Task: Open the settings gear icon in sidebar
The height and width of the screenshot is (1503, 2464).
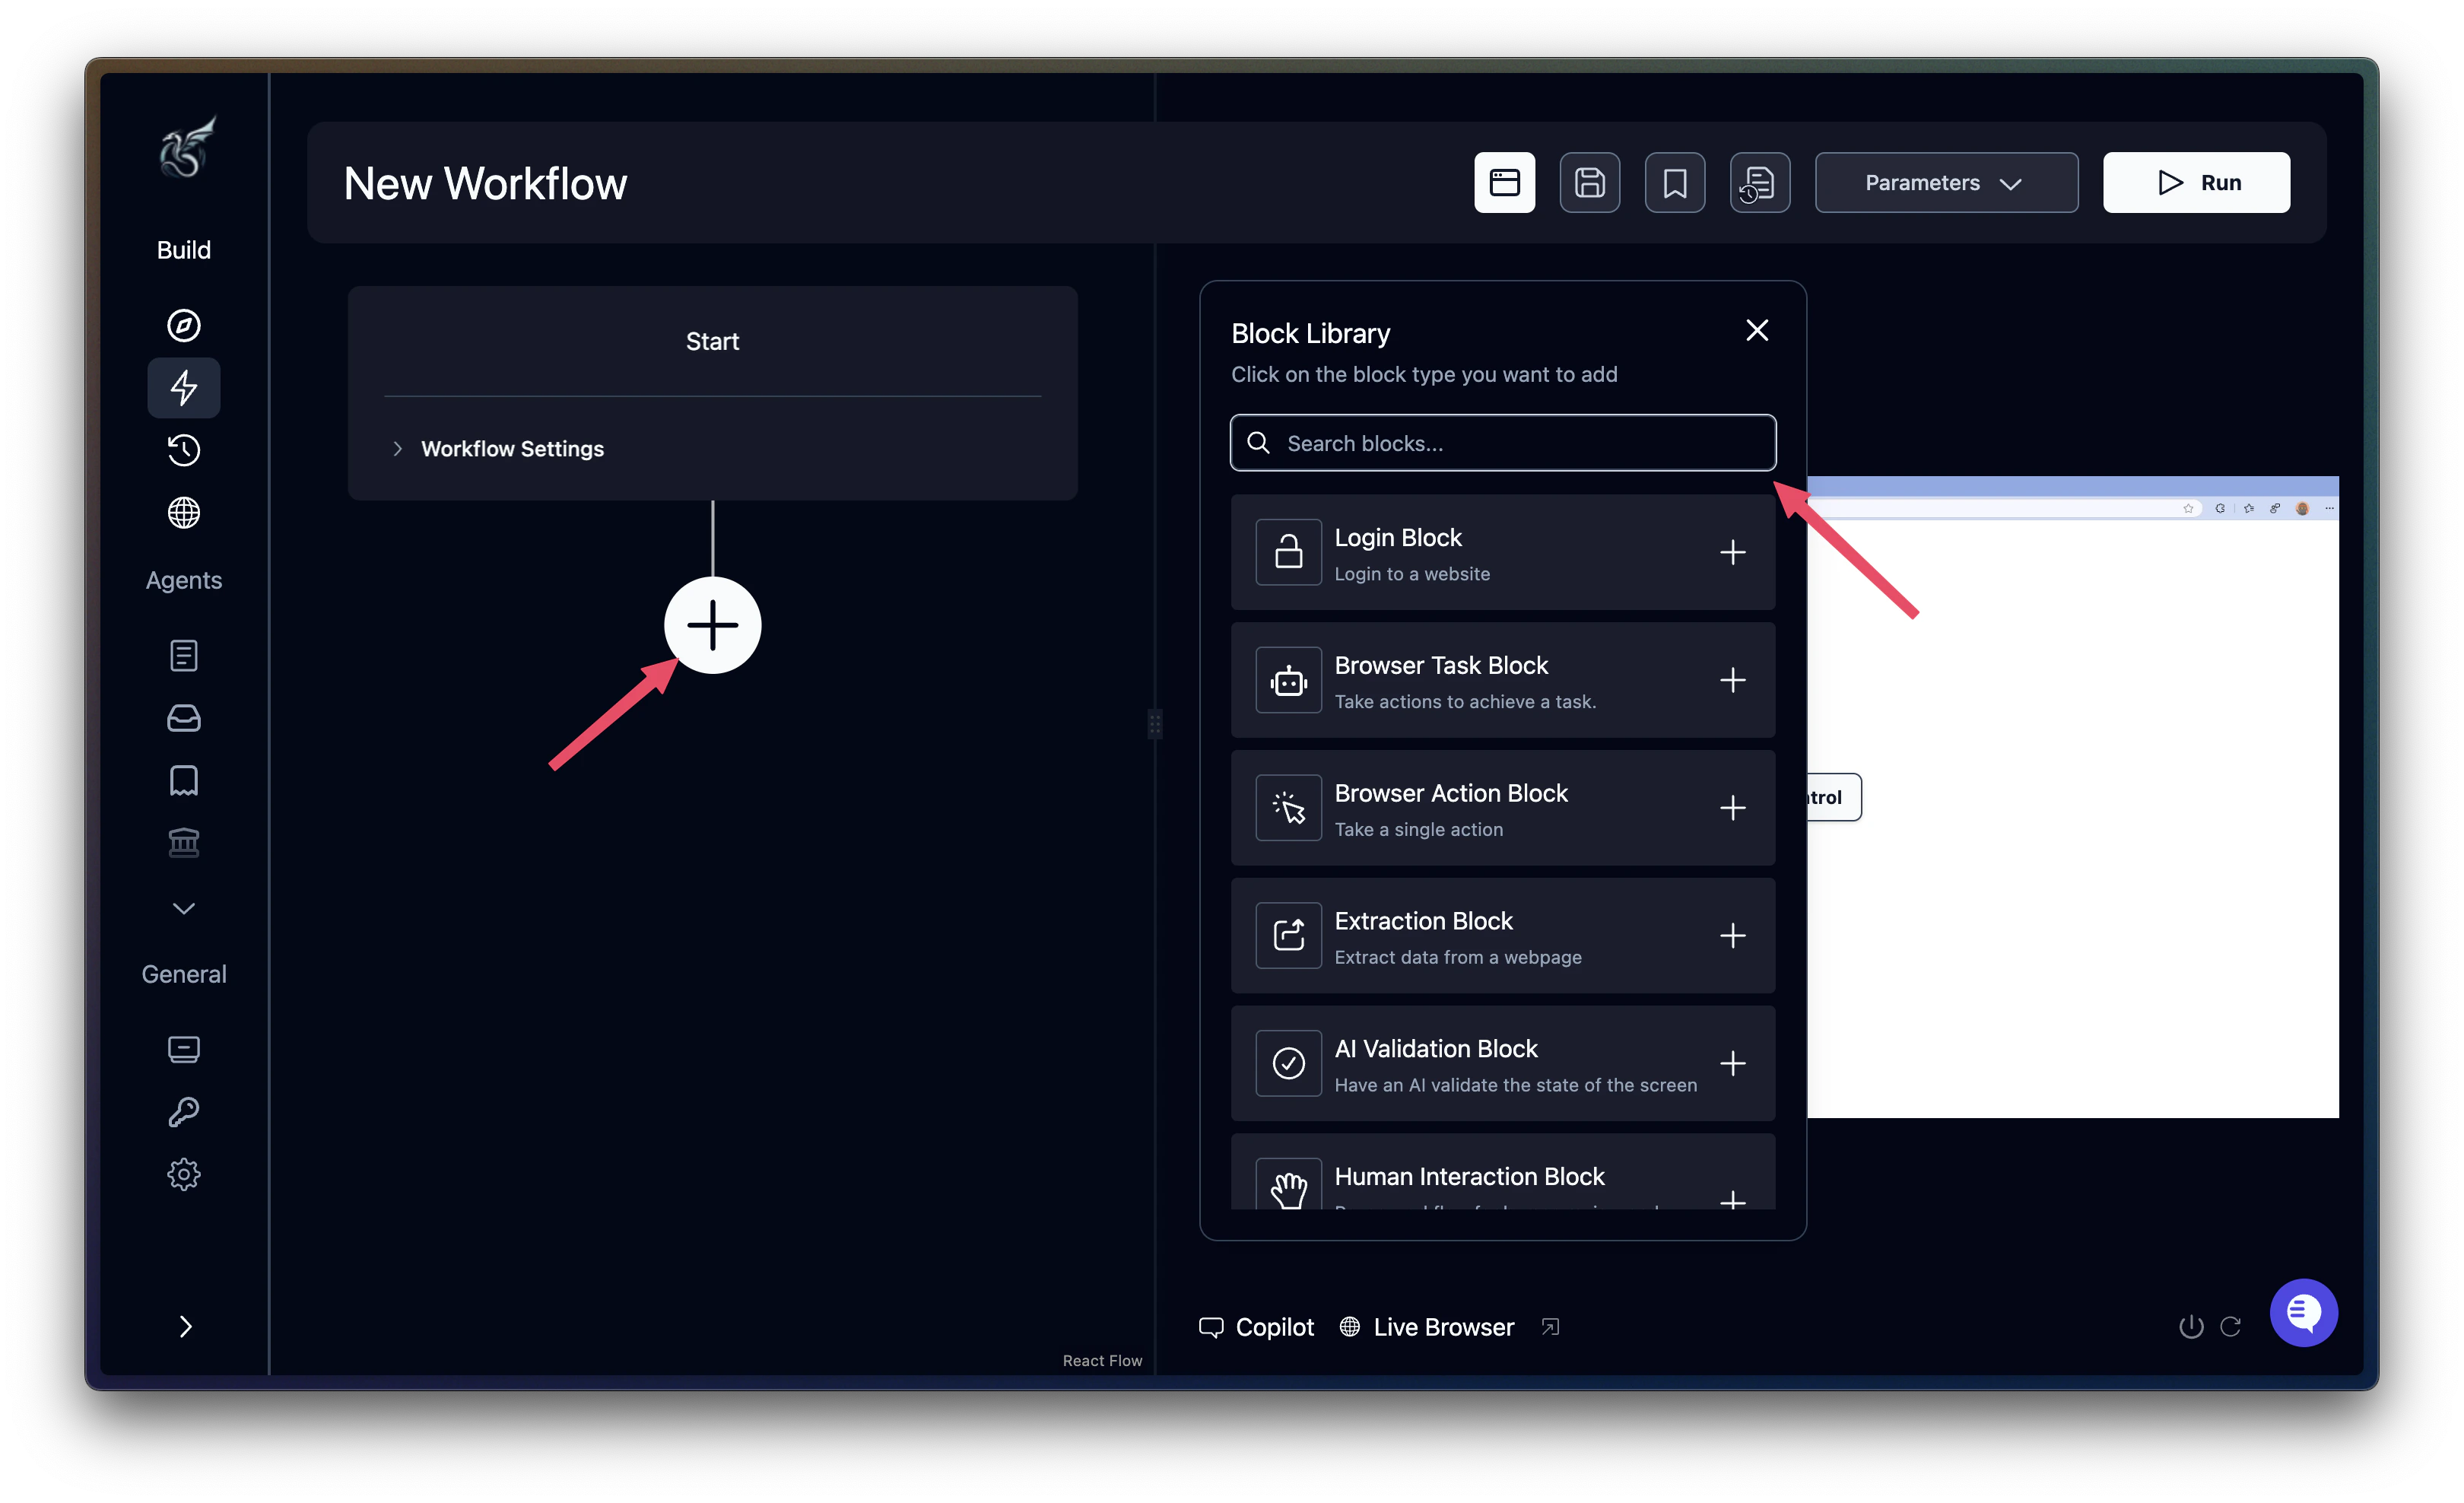Action: (x=184, y=1174)
